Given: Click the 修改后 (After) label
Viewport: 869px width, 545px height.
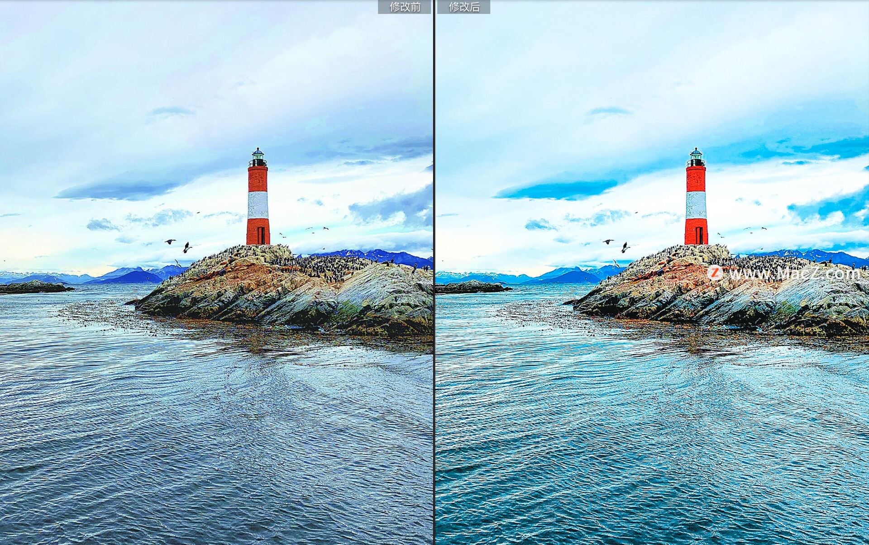Looking at the screenshot, I should tap(463, 7).
